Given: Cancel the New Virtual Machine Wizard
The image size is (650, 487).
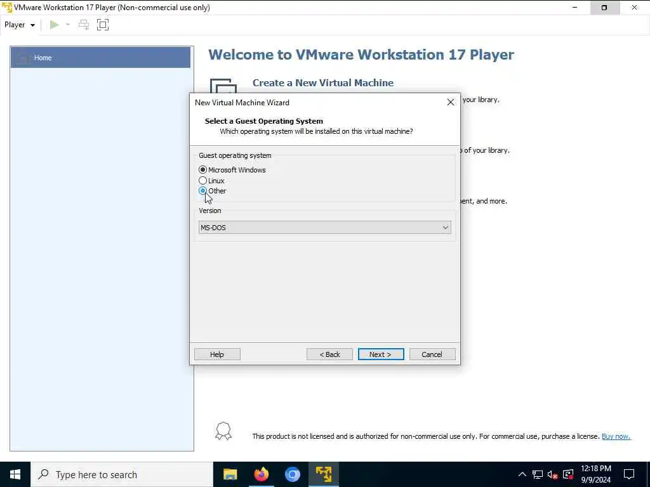Looking at the screenshot, I should 432,354.
